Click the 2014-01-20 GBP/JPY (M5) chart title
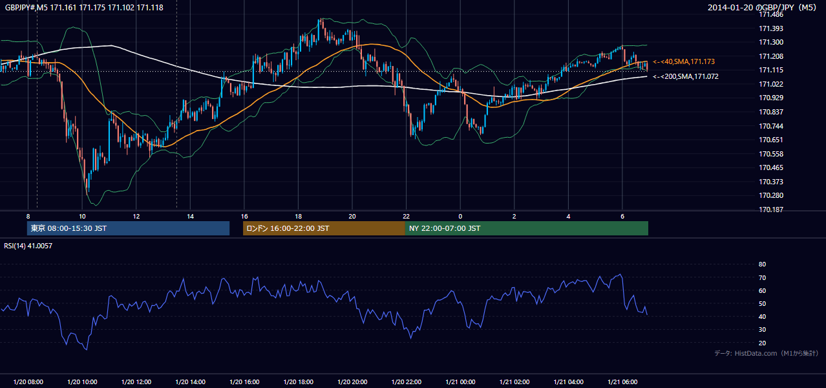This screenshot has height=388, width=826. (x=763, y=7)
